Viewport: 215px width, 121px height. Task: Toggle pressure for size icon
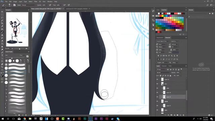[x=69, y=5]
